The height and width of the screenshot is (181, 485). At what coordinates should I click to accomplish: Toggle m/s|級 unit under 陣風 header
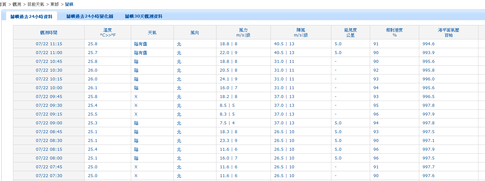[x=301, y=35]
